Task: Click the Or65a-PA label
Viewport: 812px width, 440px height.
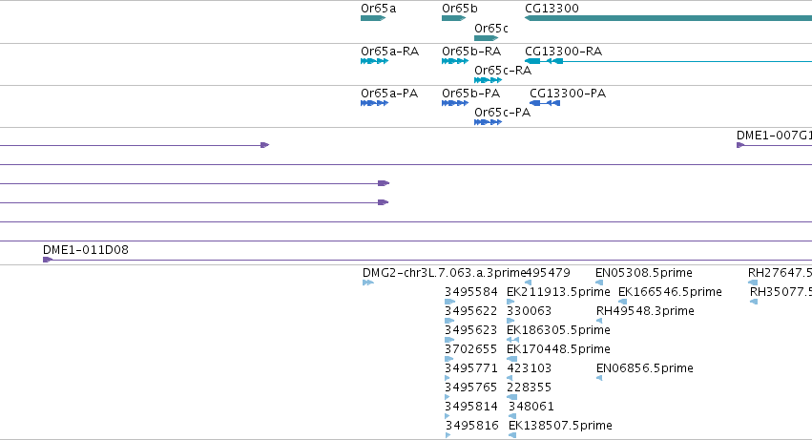Action: click(389, 94)
